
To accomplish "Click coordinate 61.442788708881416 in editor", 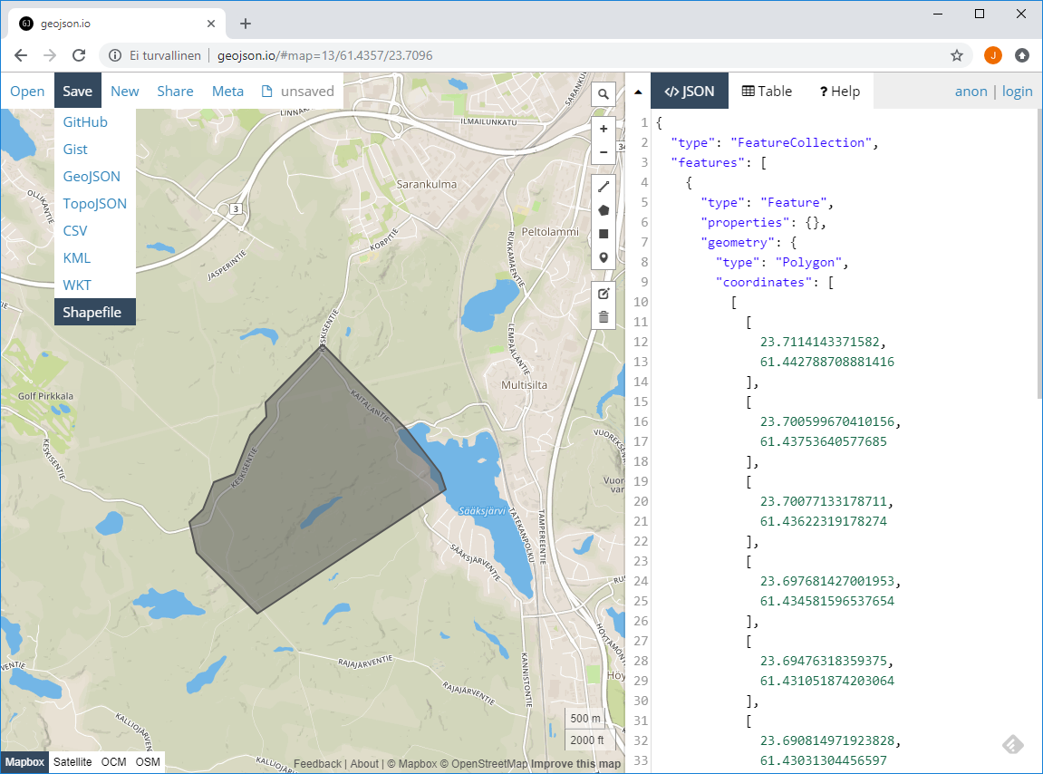I will (x=826, y=362).
